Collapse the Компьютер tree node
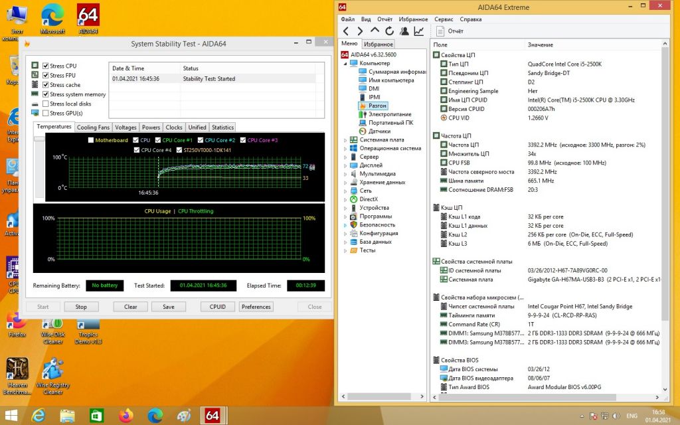Image resolution: width=680 pixels, height=425 pixels. pyautogui.click(x=345, y=64)
